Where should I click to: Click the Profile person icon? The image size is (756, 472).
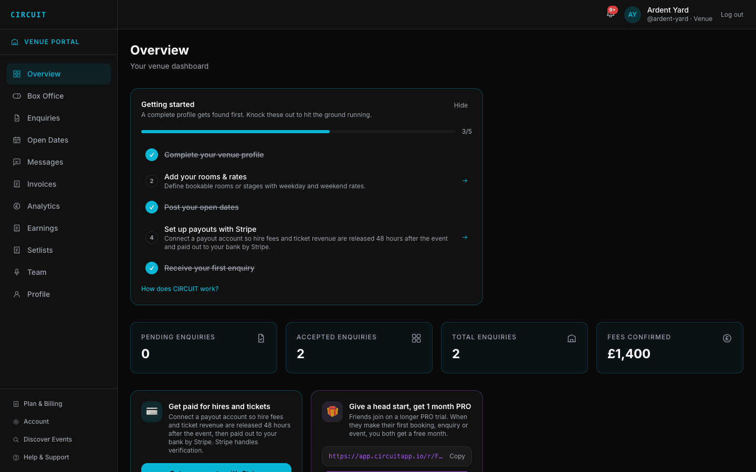pyautogui.click(x=17, y=294)
